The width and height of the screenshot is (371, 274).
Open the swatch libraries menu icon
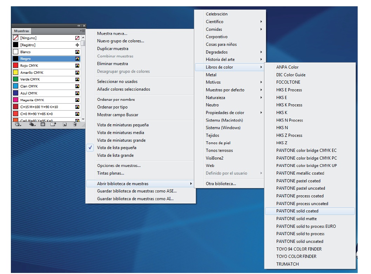[x=18, y=124]
